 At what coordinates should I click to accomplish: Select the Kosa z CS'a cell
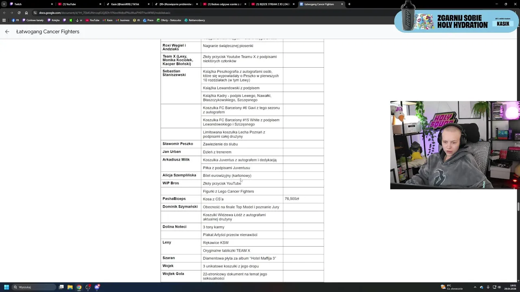[242, 199]
